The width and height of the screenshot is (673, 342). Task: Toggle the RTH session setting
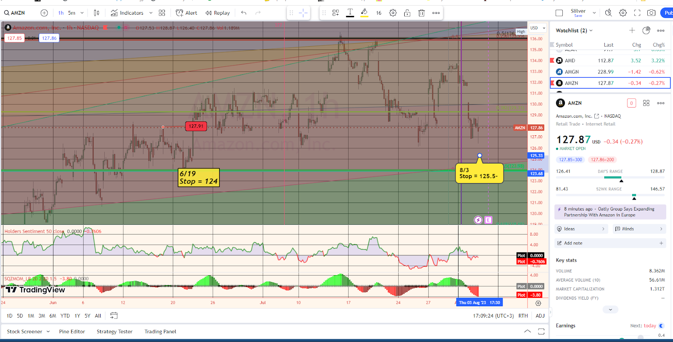[x=523, y=316]
